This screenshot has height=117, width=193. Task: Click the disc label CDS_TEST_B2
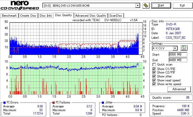(x=176, y=38)
